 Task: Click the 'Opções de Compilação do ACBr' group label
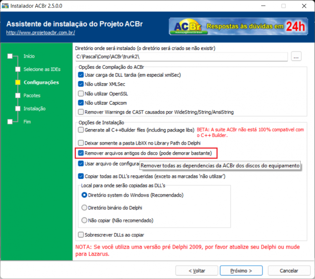111,67
